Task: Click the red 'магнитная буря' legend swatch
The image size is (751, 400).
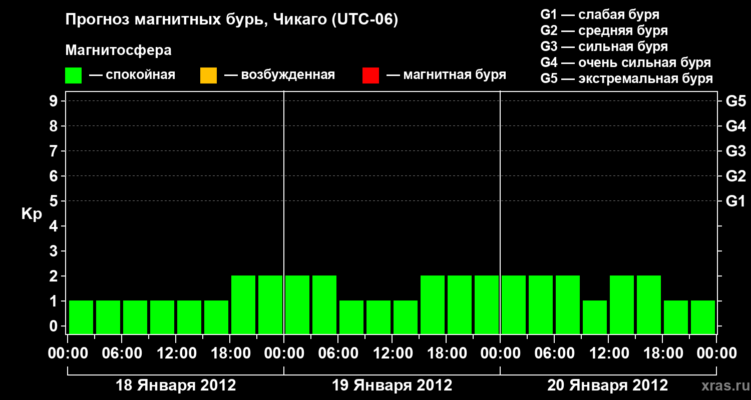Action: click(x=370, y=75)
